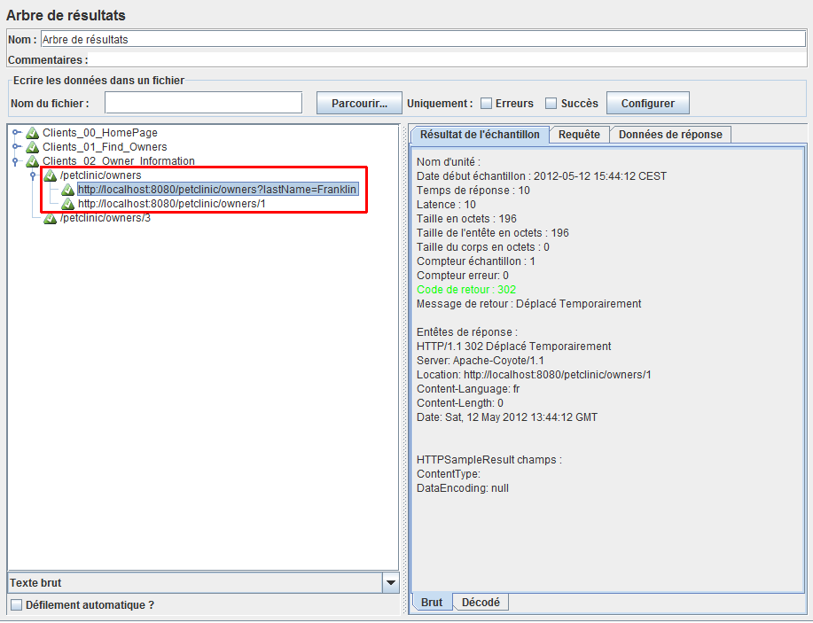The height and width of the screenshot is (623, 813).
Task: Click the Nom du fichier input field
Action: point(203,104)
